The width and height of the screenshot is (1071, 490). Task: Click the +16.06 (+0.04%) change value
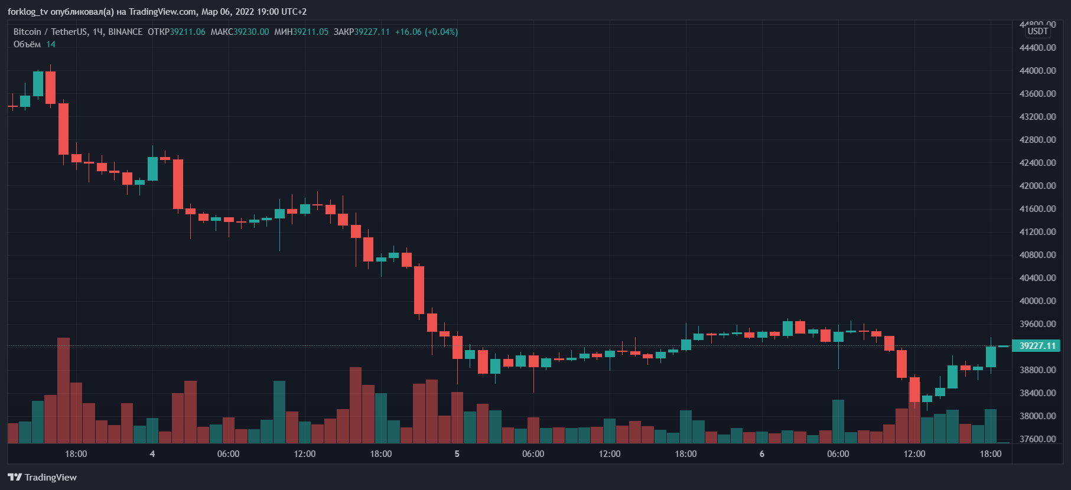tap(427, 32)
